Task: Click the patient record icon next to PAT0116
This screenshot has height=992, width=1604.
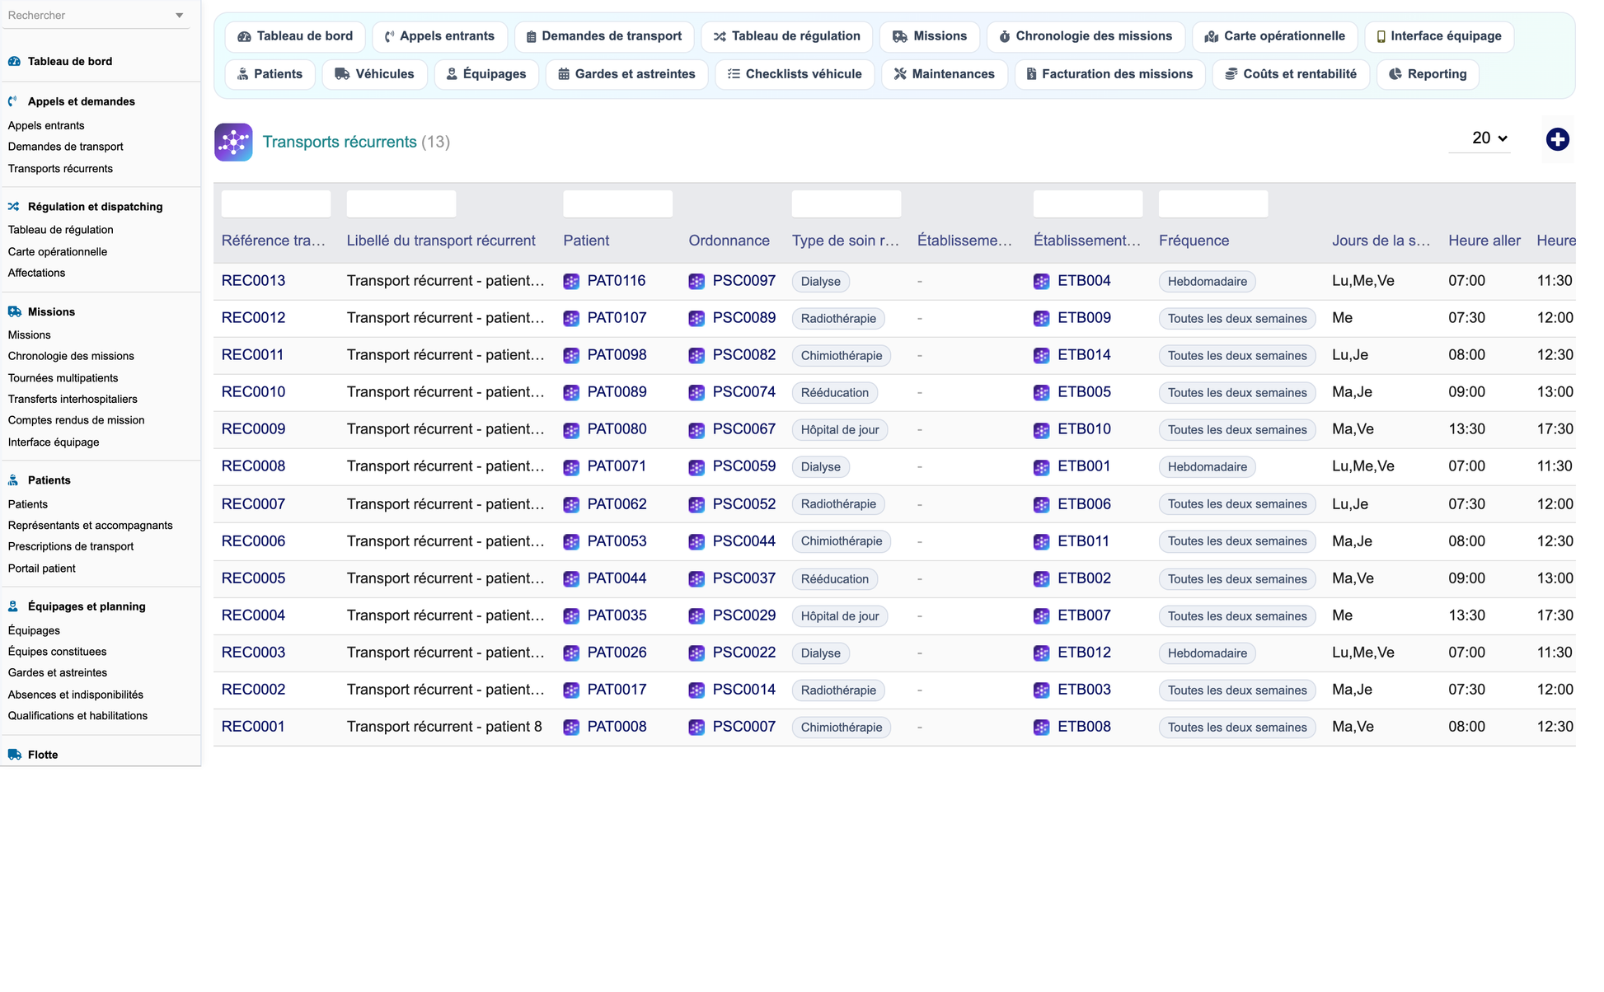Action: pyautogui.click(x=571, y=282)
